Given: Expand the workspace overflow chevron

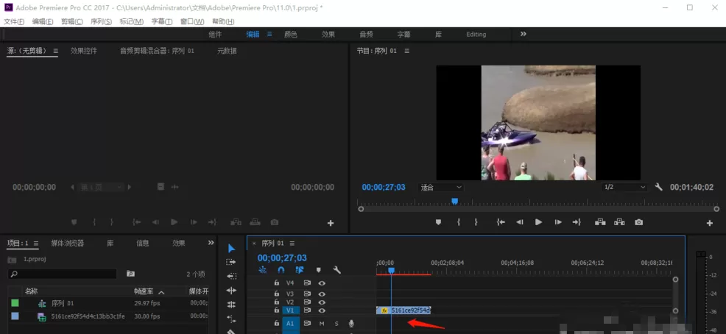Looking at the screenshot, I should (524, 34).
